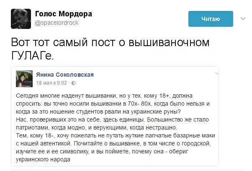Toggle the Читаю follow button
This screenshot has height=171, width=252.
pyautogui.click(x=211, y=19)
